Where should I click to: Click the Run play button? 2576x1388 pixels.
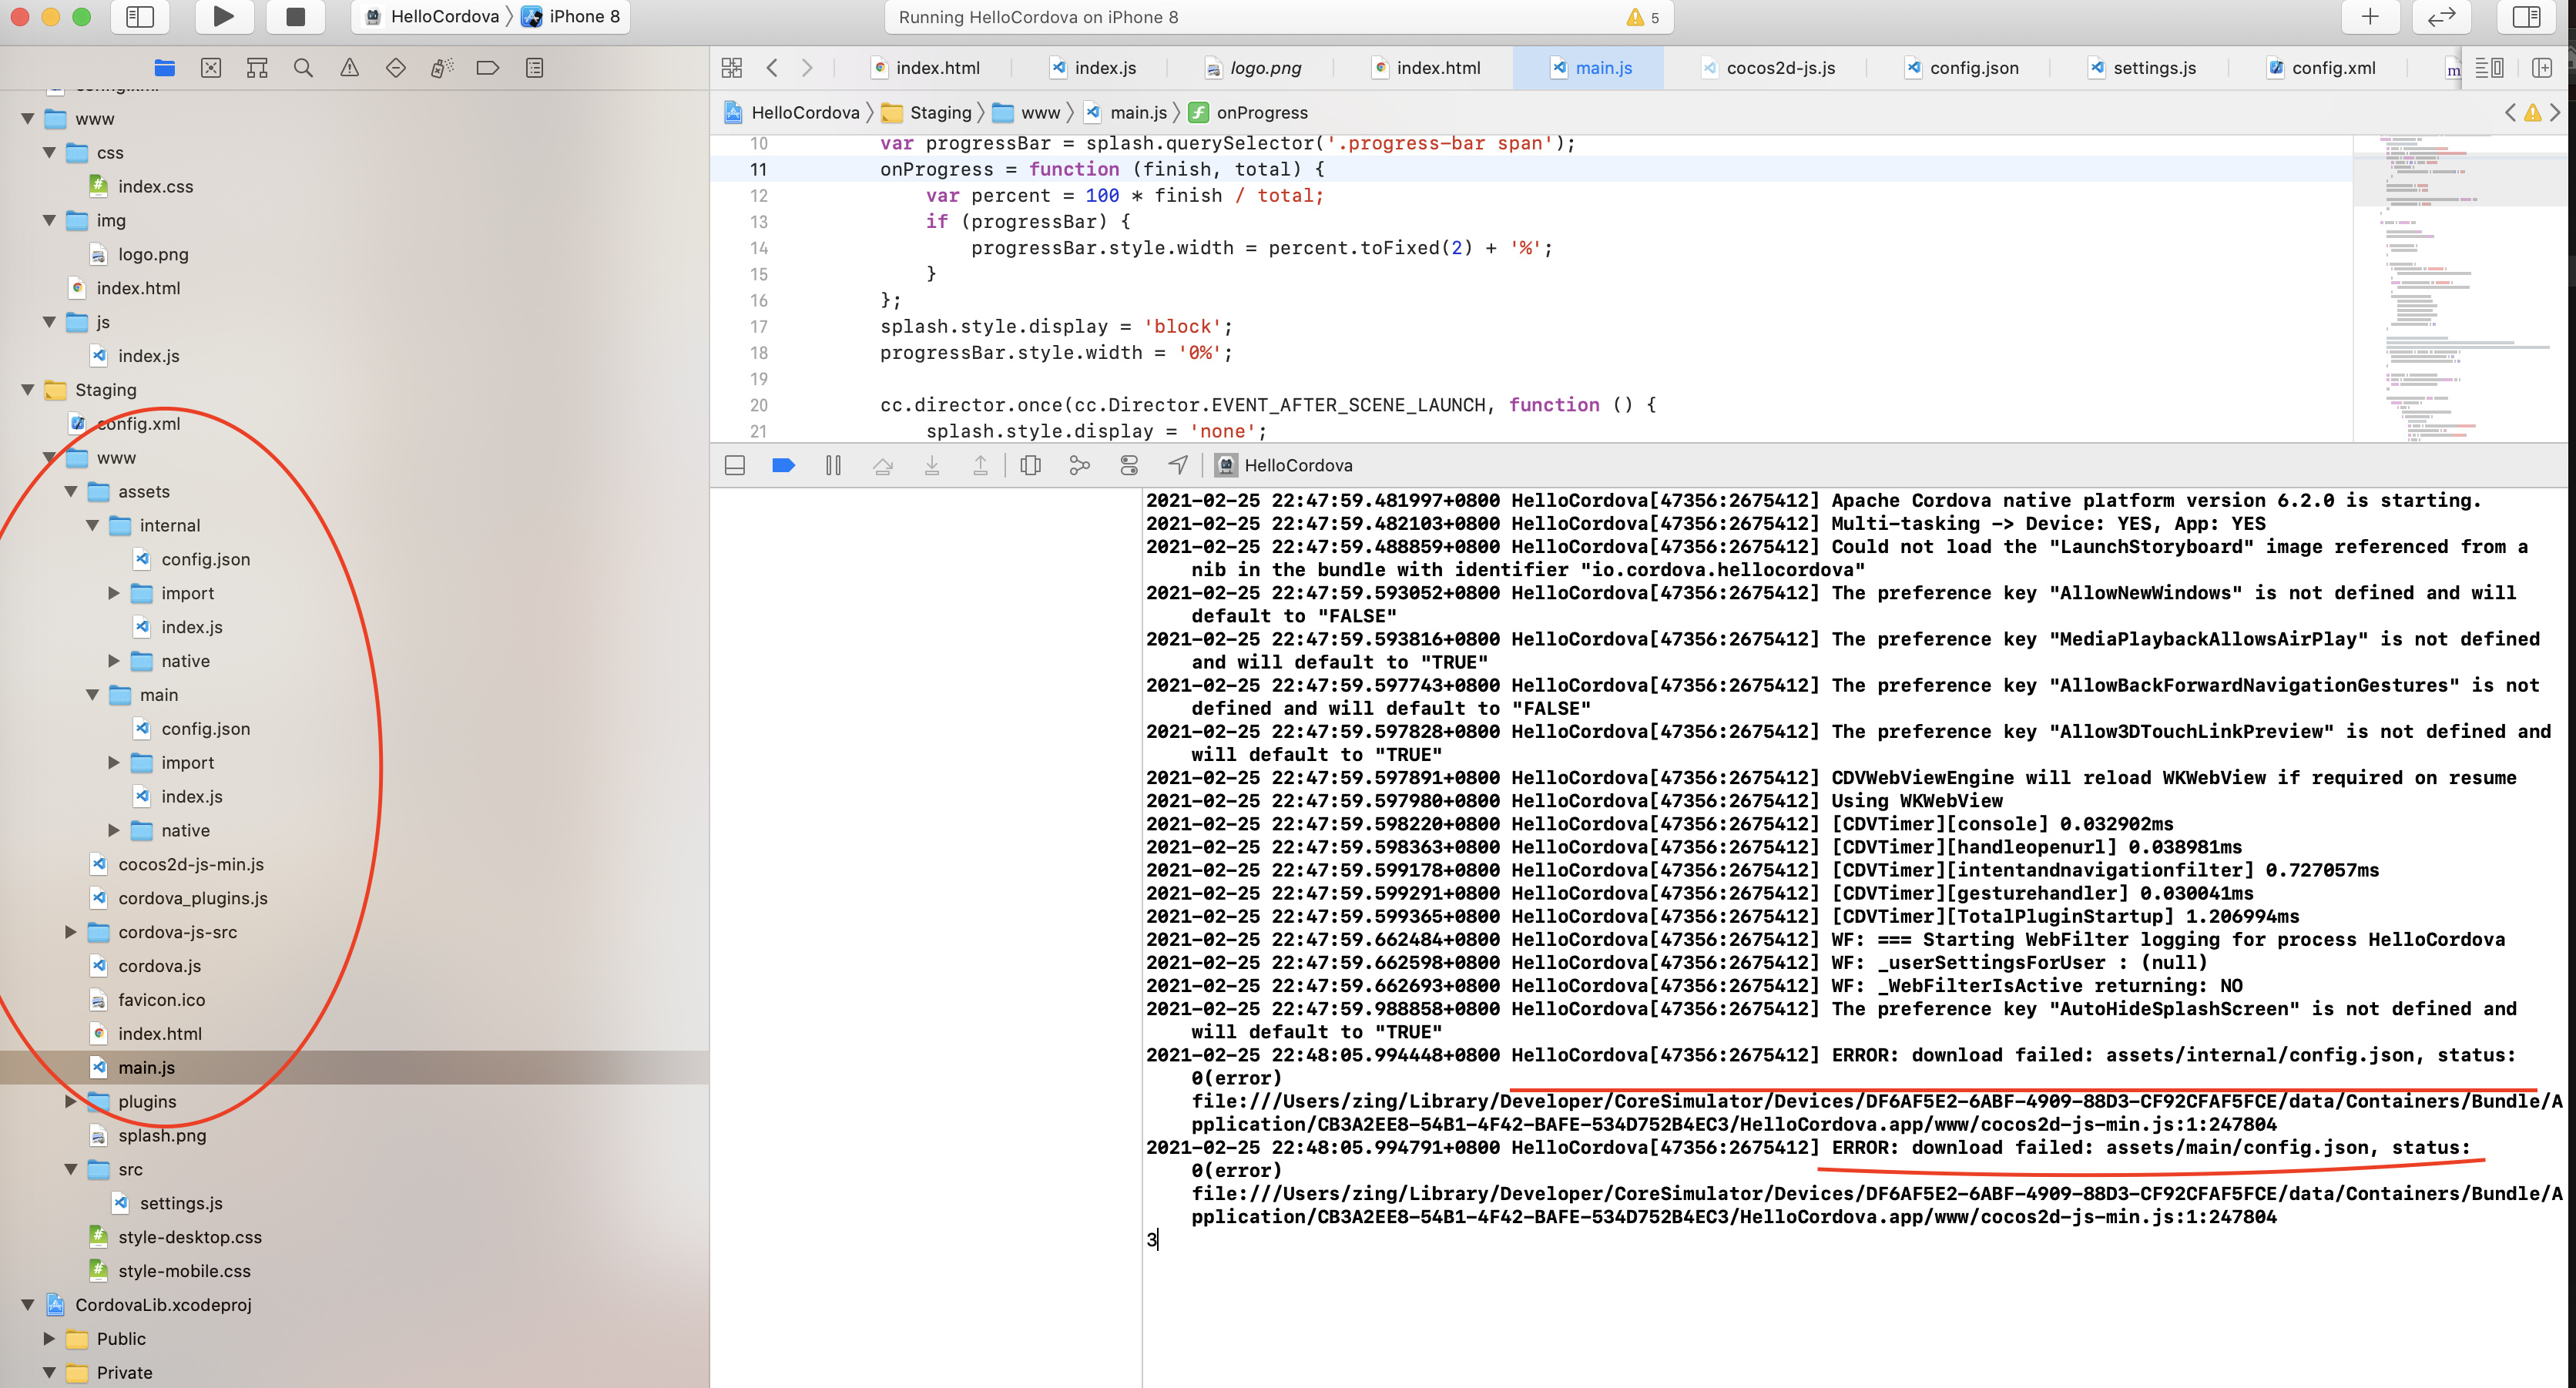pyautogui.click(x=224, y=17)
